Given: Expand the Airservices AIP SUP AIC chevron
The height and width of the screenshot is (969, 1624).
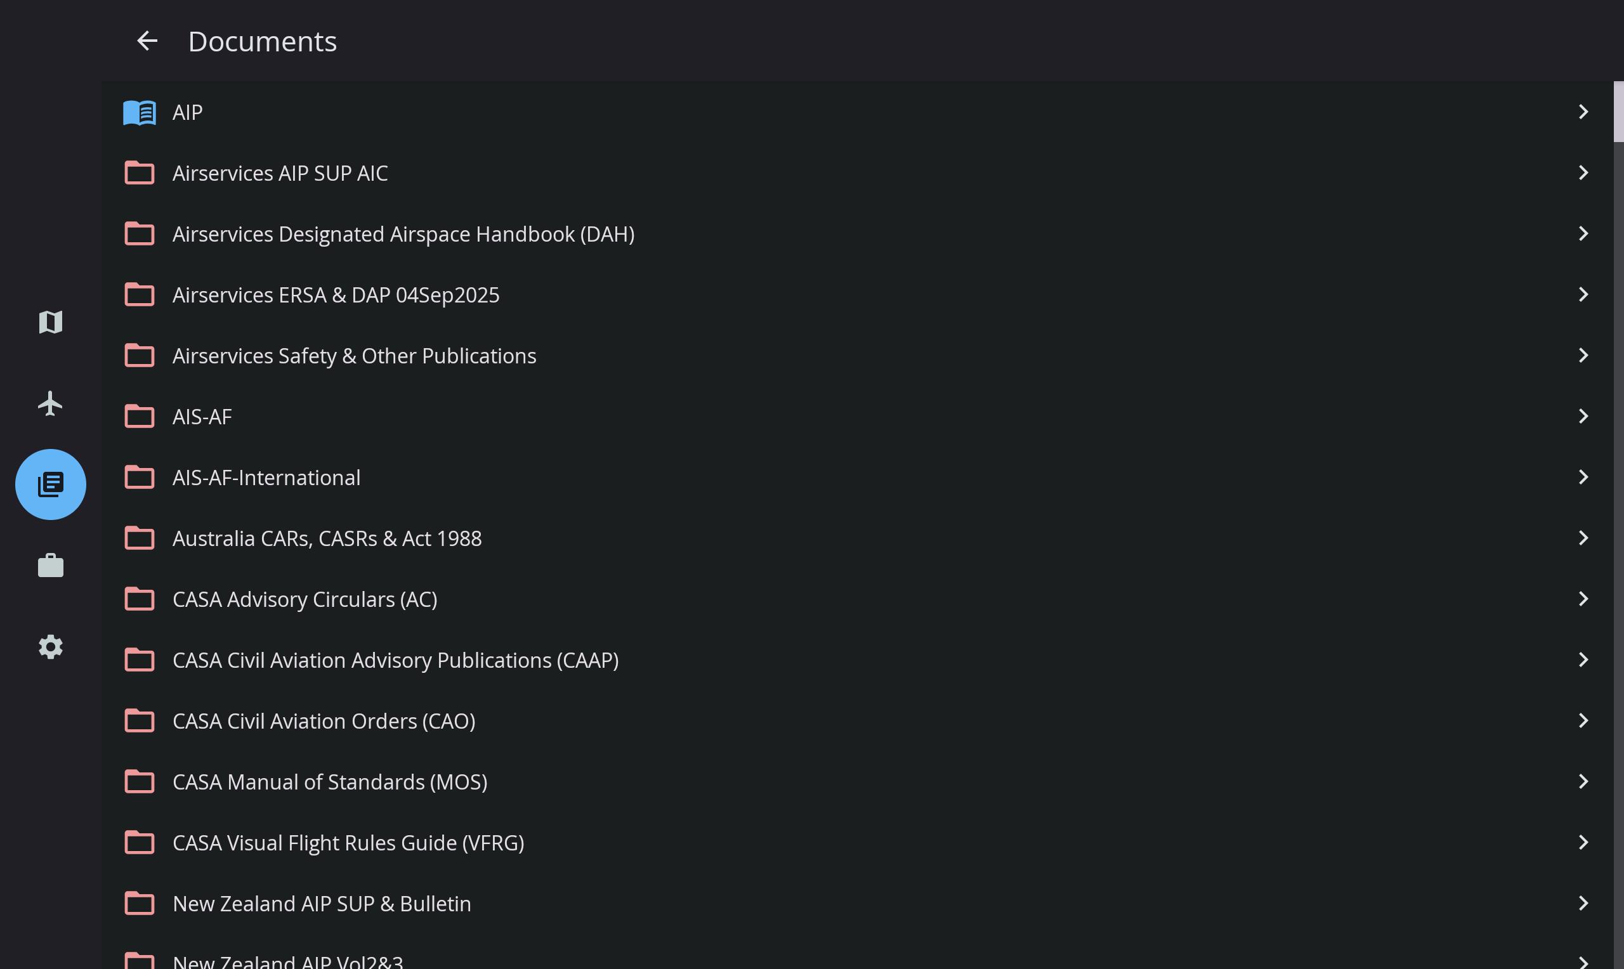Looking at the screenshot, I should click(1583, 173).
